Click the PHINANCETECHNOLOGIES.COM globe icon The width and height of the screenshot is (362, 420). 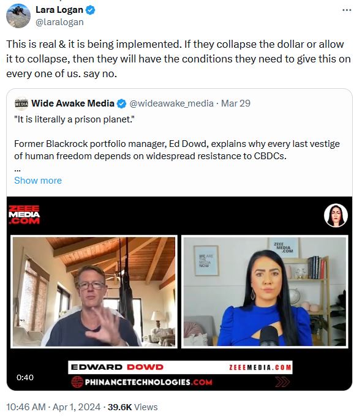pyautogui.click(x=77, y=382)
